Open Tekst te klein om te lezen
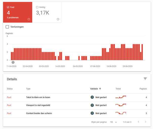The image size is (153, 129). 38,97
